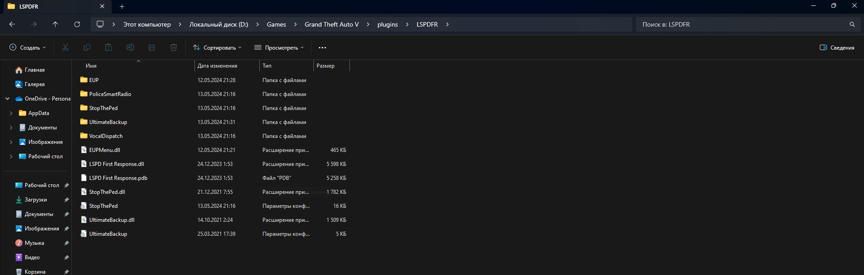This screenshot has width=864, height=275.
Task: Select the PoliceSmartRadio folder icon
Action: 84,94
